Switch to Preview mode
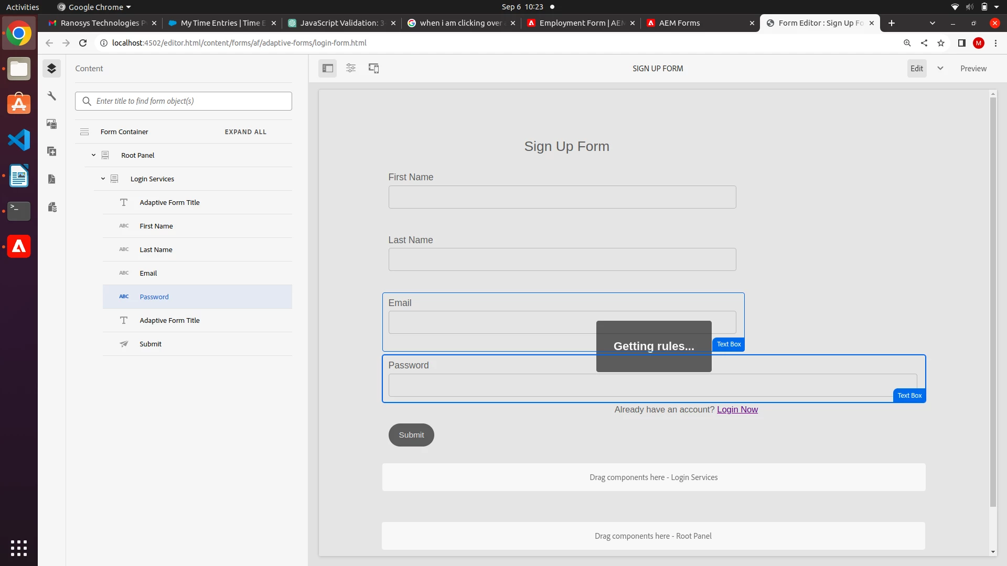This screenshot has height=566, width=1007. (x=973, y=68)
